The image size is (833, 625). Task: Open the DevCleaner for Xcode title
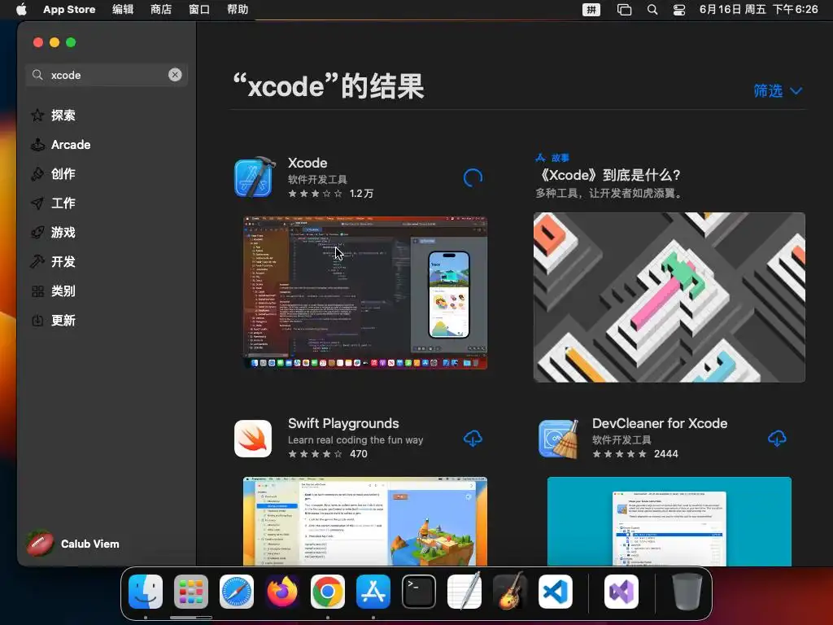[660, 423]
